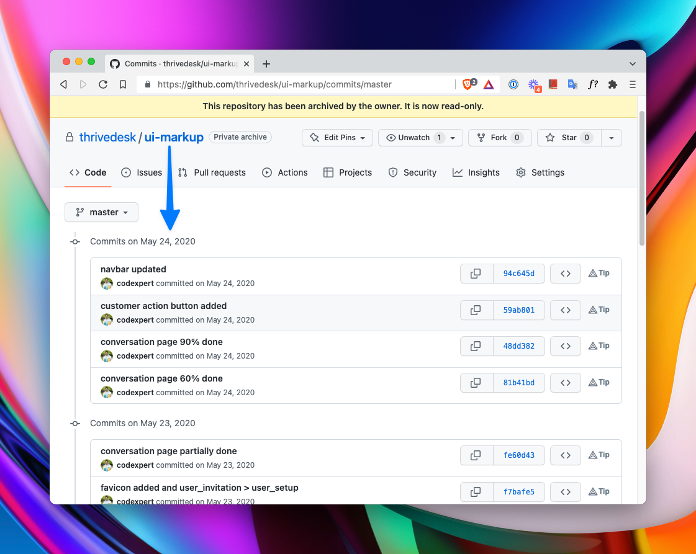Image resolution: width=696 pixels, height=554 pixels.
Task: Open the Pull requests tab
Action: pyautogui.click(x=212, y=172)
